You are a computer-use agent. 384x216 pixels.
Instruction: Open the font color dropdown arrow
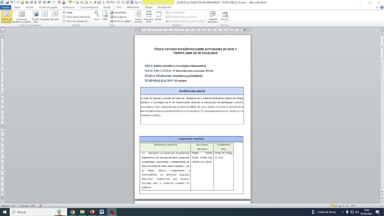[66, 2]
